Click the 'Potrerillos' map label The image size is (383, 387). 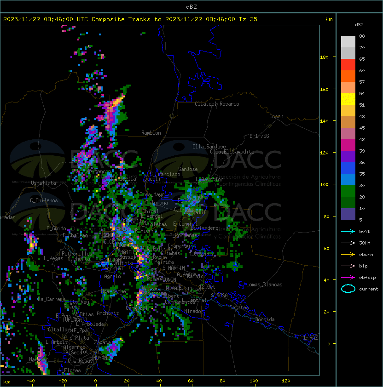point(77,254)
